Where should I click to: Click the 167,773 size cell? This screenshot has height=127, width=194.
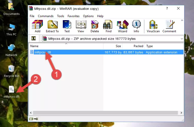[x=113, y=52]
